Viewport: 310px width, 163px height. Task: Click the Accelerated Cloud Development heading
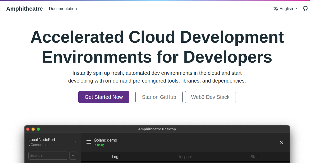click(x=157, y=47)
